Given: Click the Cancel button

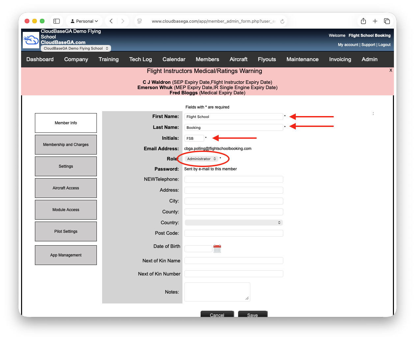Looking at the screenshot, I should point(217,314).
